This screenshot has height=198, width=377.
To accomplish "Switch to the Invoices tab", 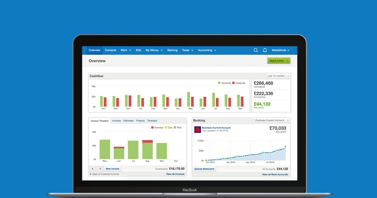I will click(x=116, y=120).
